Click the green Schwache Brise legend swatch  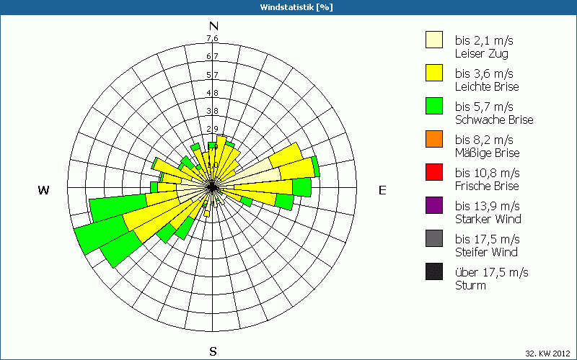434,106
